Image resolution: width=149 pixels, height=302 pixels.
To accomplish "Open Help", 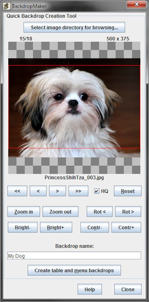I will (90, 289).
